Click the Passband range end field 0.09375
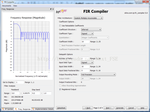Screen dimensions: 150x112 click(27, 93)
